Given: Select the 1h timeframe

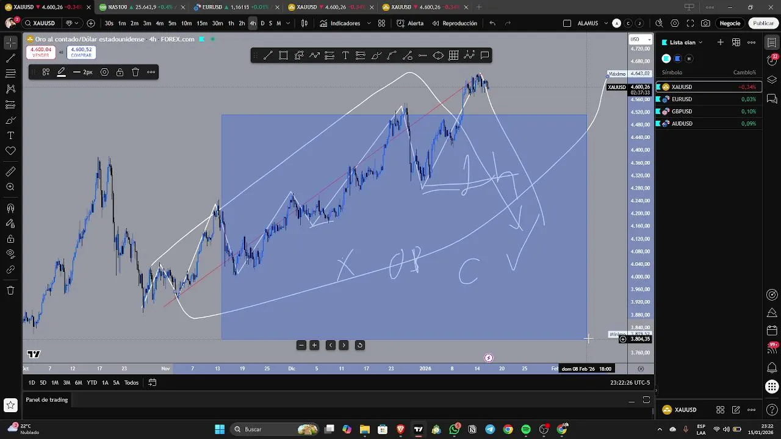Looking at the screenshot, I should [x=231, y=23].
